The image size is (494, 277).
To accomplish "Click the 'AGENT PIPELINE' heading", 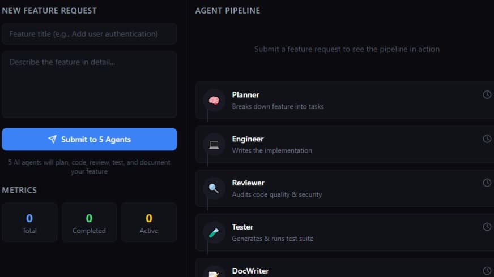I will (228, 11).
